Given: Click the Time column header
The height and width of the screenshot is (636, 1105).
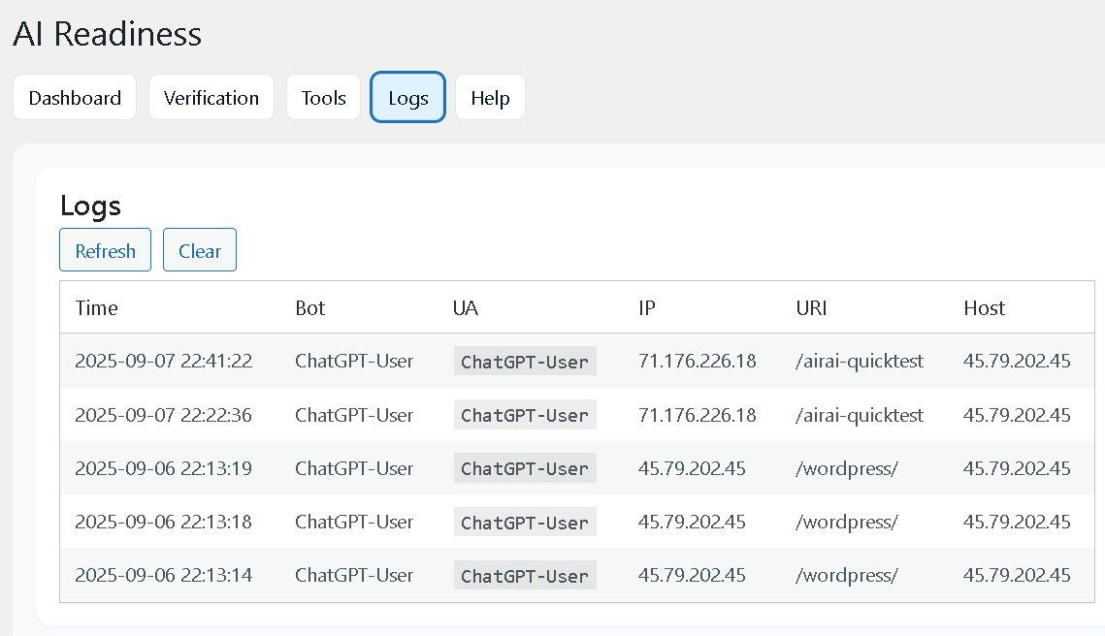Looking at the screenshot, I should click(x=96, y=308).
